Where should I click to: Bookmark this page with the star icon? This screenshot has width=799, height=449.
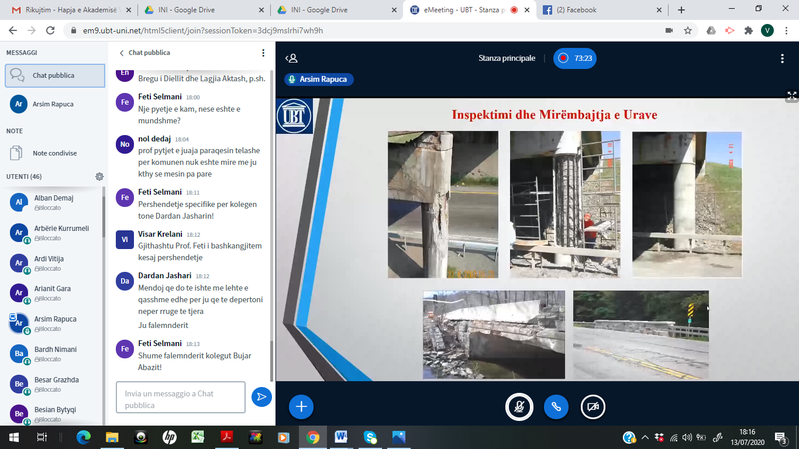coord(688,30)
